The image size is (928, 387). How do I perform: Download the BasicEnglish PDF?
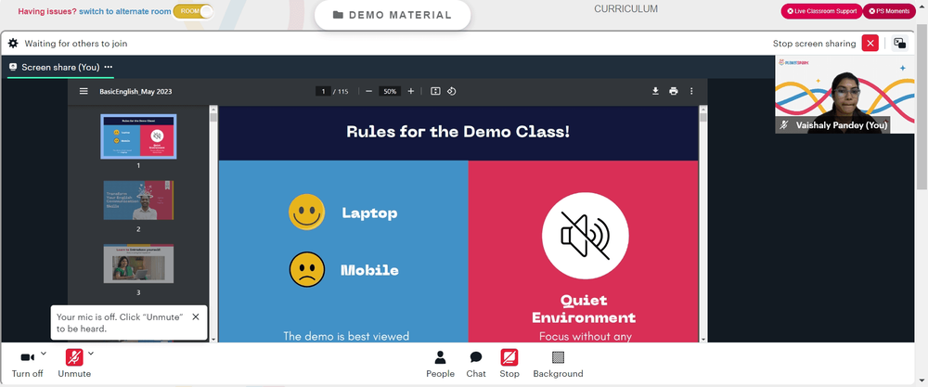656,91
